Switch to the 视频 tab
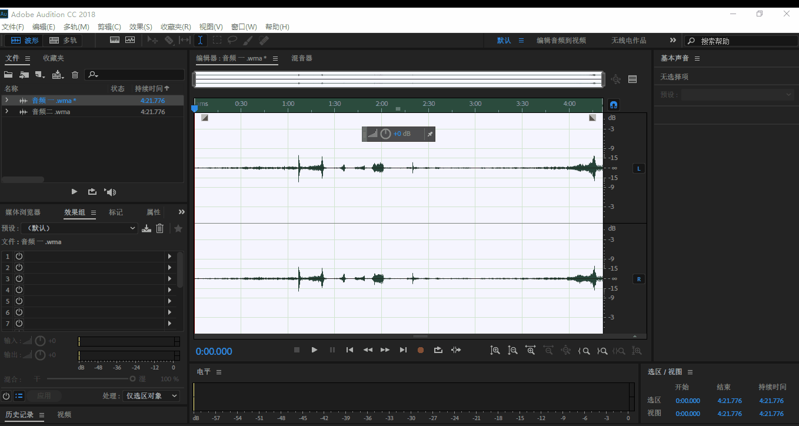The height and width of the screenshot is (426, 799). 64,415
